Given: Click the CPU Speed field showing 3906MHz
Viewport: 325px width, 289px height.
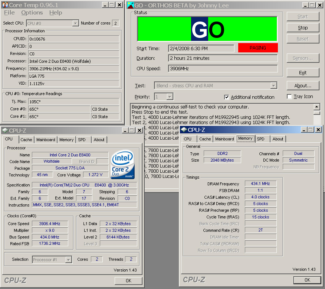Looking at the screenshot, I should tap(223, 69).
